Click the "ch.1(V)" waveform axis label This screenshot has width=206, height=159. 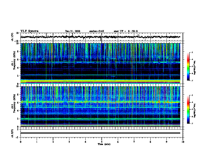(x=12, y=37)
